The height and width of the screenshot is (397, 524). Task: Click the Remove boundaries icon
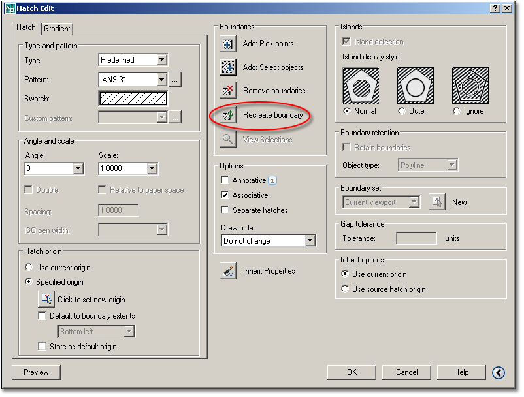point(229,91)
